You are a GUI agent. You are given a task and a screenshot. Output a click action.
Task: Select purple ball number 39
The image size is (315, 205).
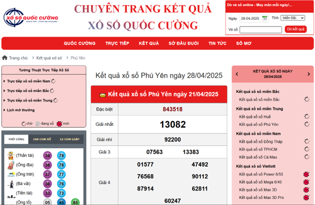(48, 155)
